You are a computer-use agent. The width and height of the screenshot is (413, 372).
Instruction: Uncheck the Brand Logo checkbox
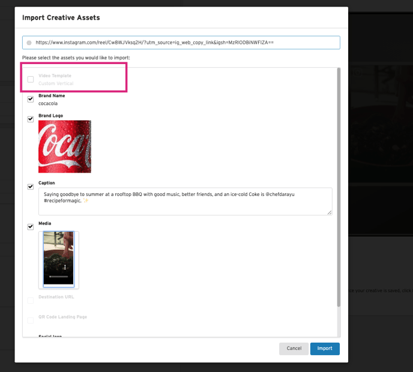(31, 119)
